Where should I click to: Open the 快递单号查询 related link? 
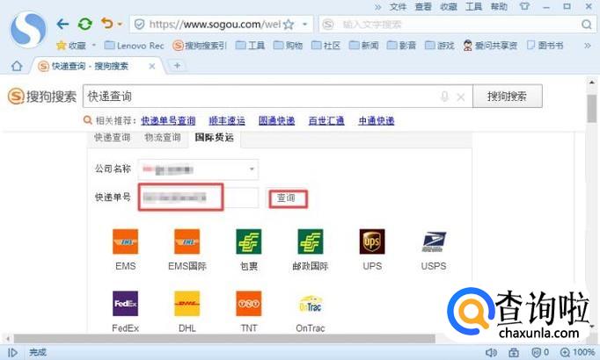168,120
